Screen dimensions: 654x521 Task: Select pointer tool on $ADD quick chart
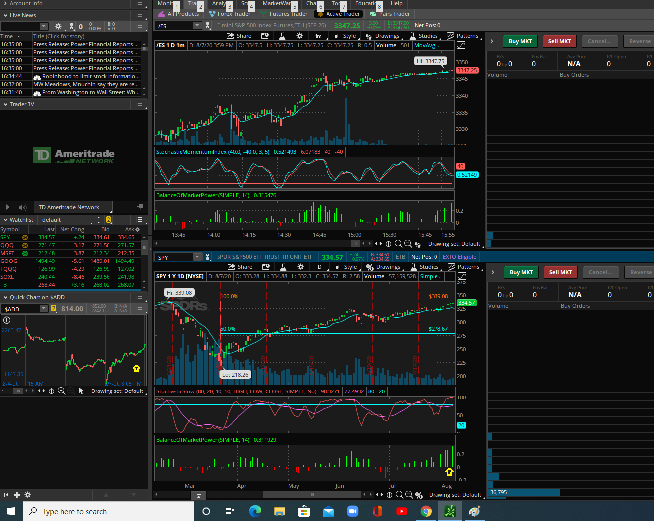pyautogui.click(x=81, y=391)
